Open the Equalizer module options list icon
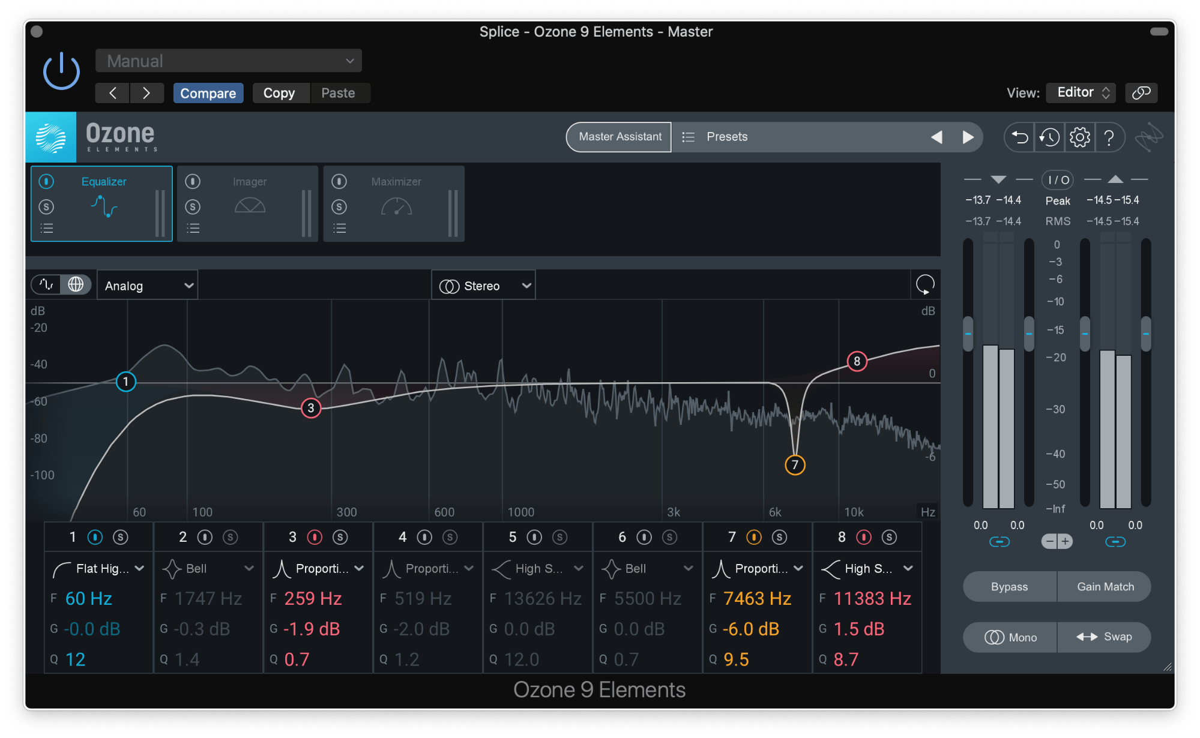Screen dimensions: 1200x738 click(x=46, y=228)
